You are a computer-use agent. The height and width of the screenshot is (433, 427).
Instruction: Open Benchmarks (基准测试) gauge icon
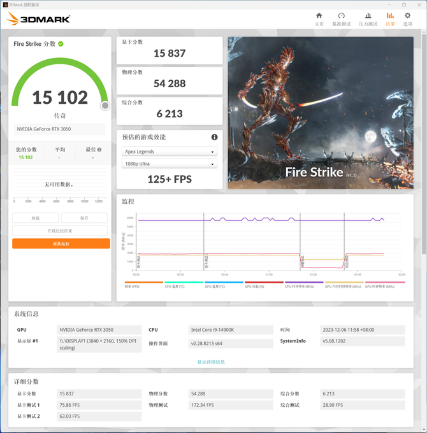coord(342,16)
